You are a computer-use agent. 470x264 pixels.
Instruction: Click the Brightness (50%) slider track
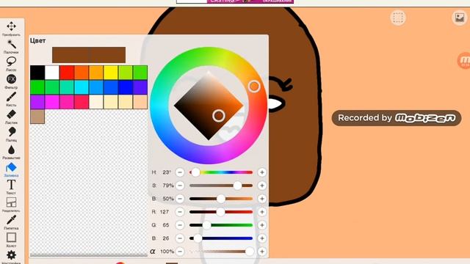click(x=221, y=199)
